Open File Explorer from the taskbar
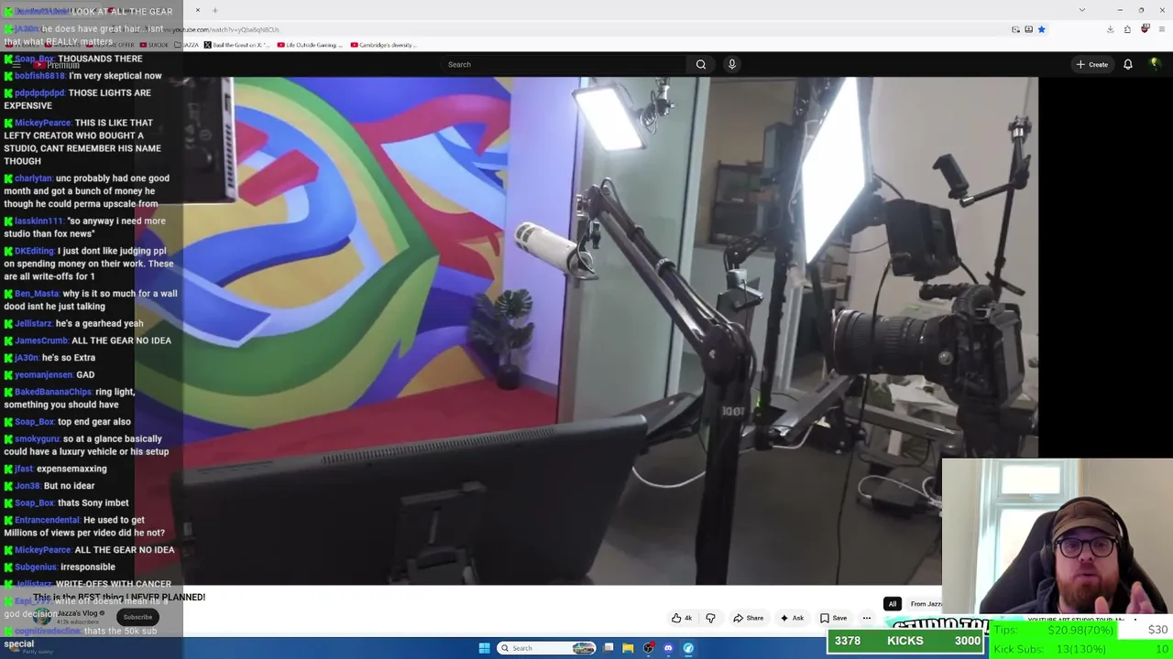1173x659 pixels. point(628,648)
